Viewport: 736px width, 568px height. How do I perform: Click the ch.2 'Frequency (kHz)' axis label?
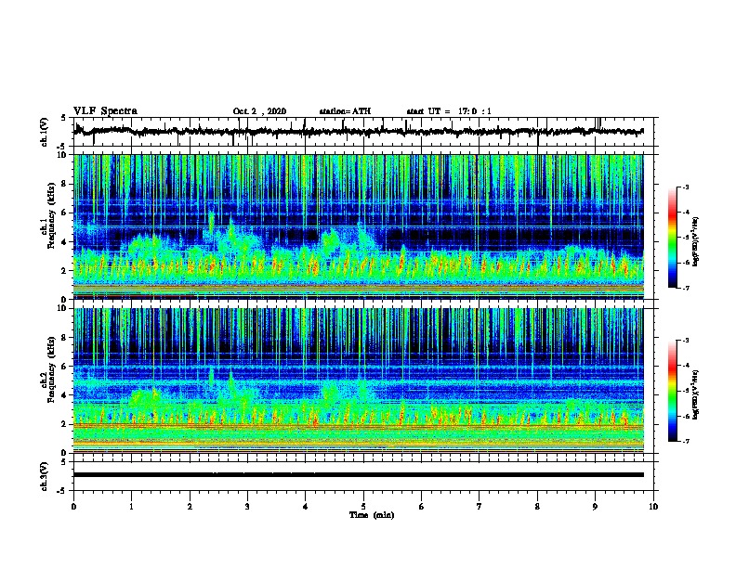(x=51, y=369)
